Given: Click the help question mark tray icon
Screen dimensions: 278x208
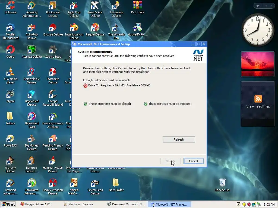Looking at the screenshot, I should (238, 204).
